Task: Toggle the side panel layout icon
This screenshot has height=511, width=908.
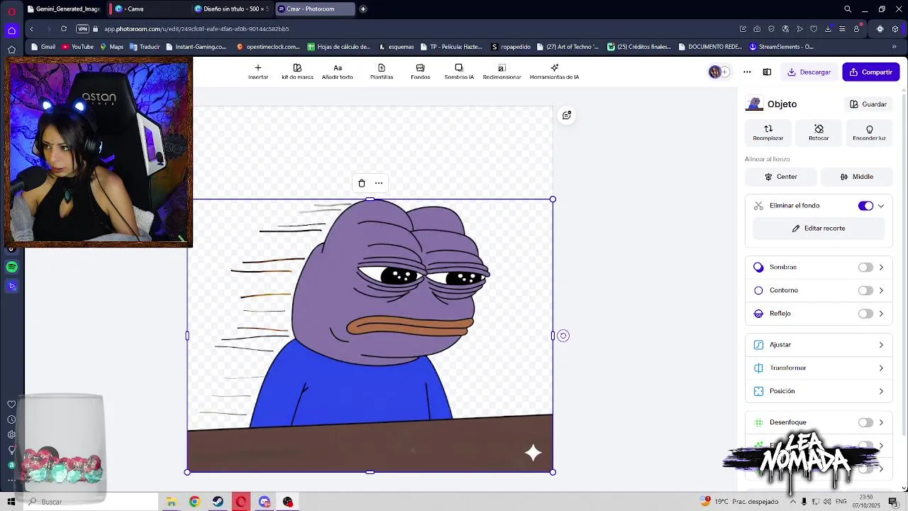Action: pos(767,72)
